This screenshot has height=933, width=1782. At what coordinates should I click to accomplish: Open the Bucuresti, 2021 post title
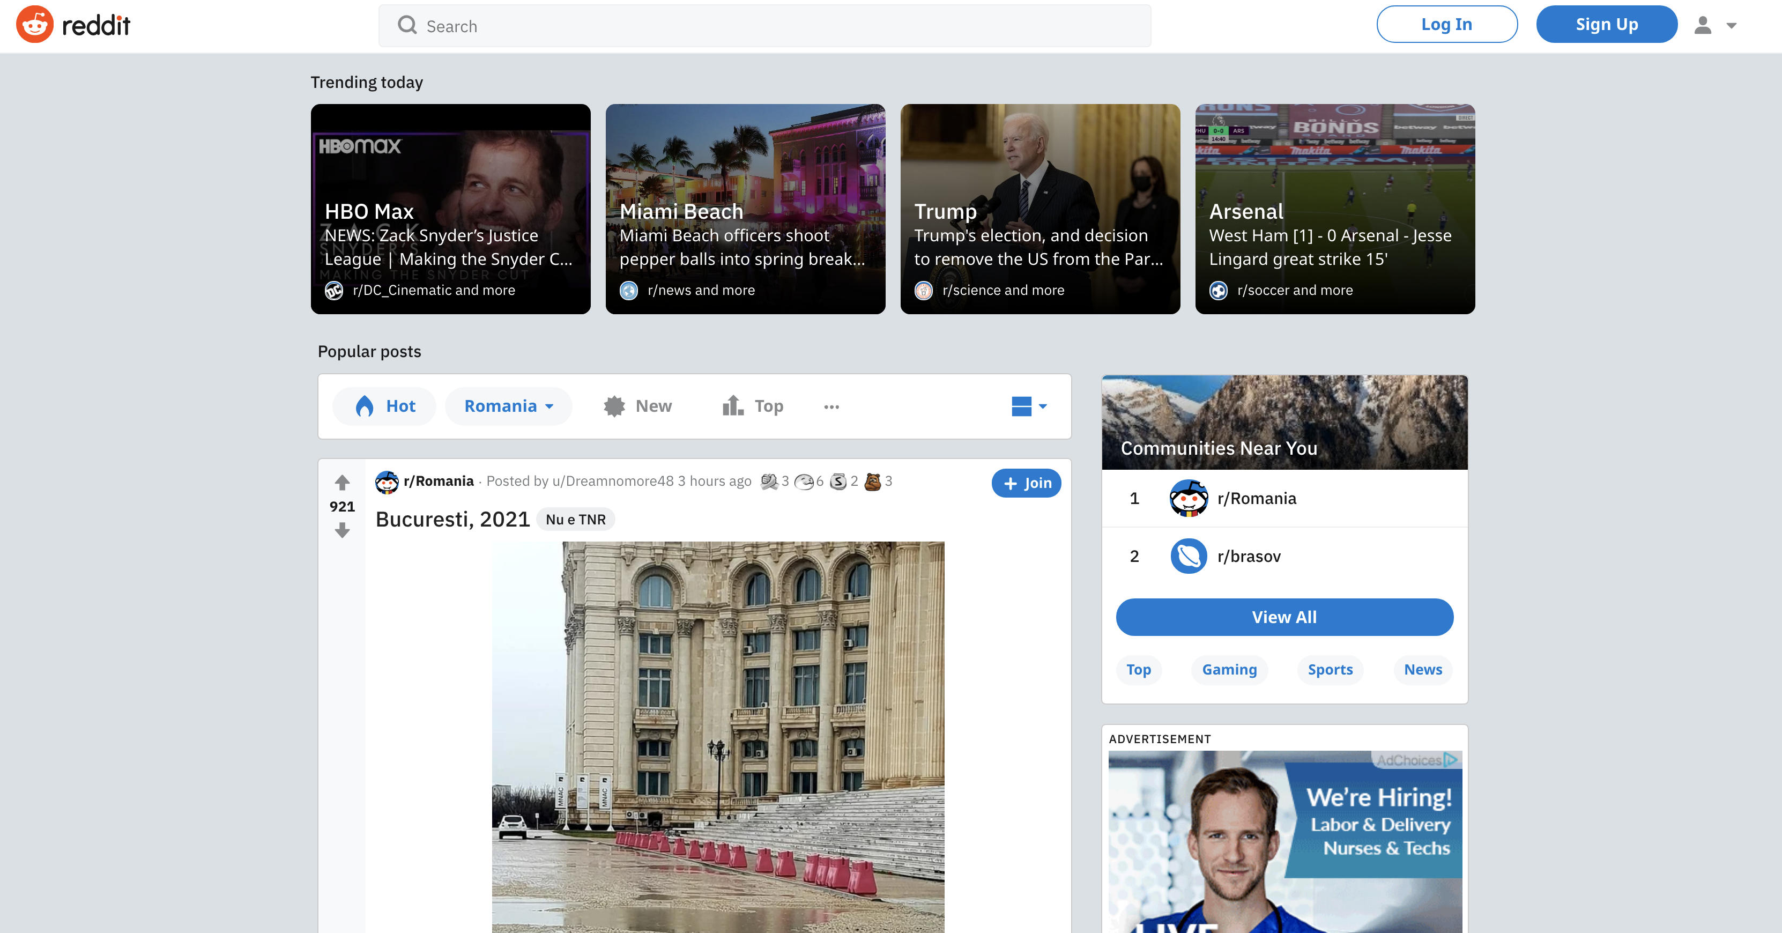452,519
